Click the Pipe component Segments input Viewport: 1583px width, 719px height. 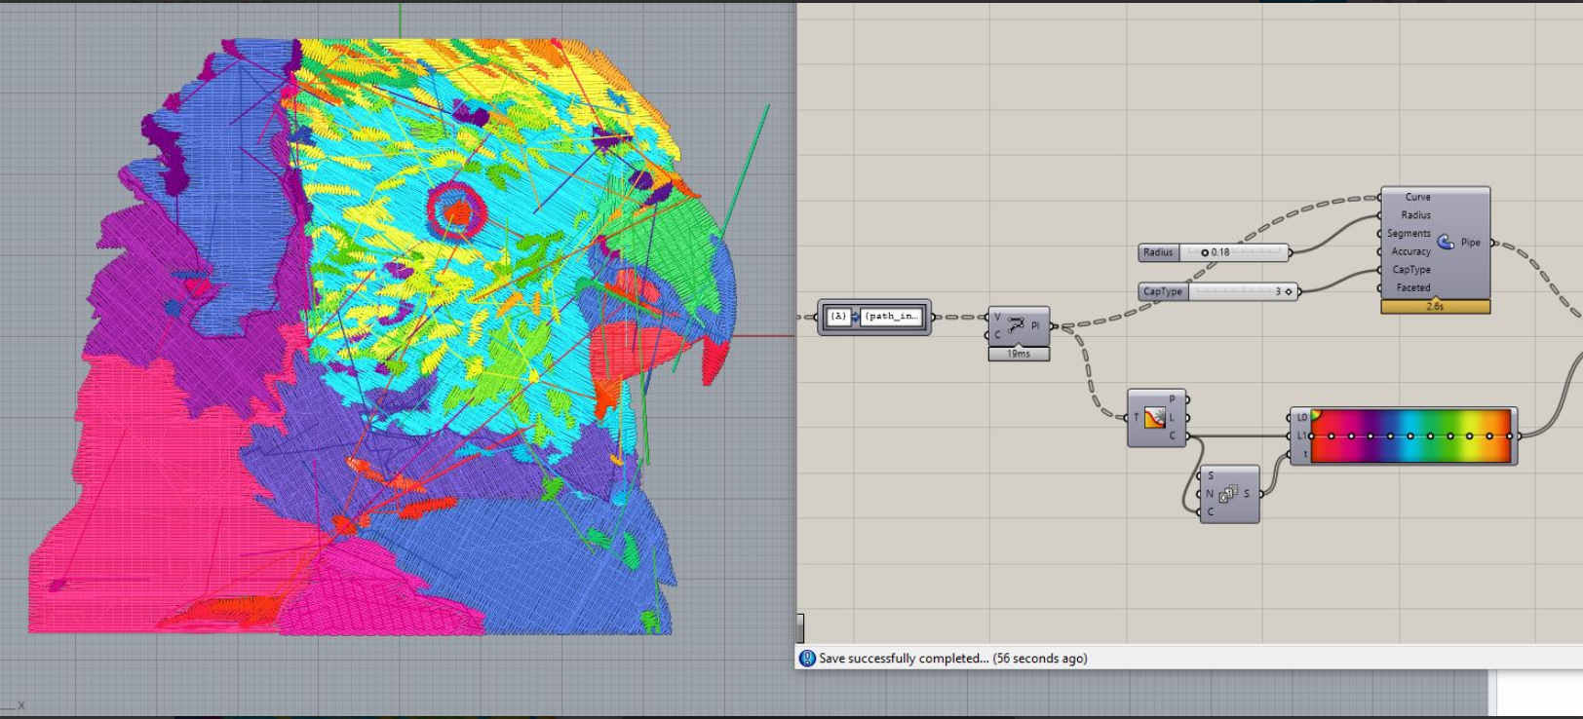click(1409, 234)
